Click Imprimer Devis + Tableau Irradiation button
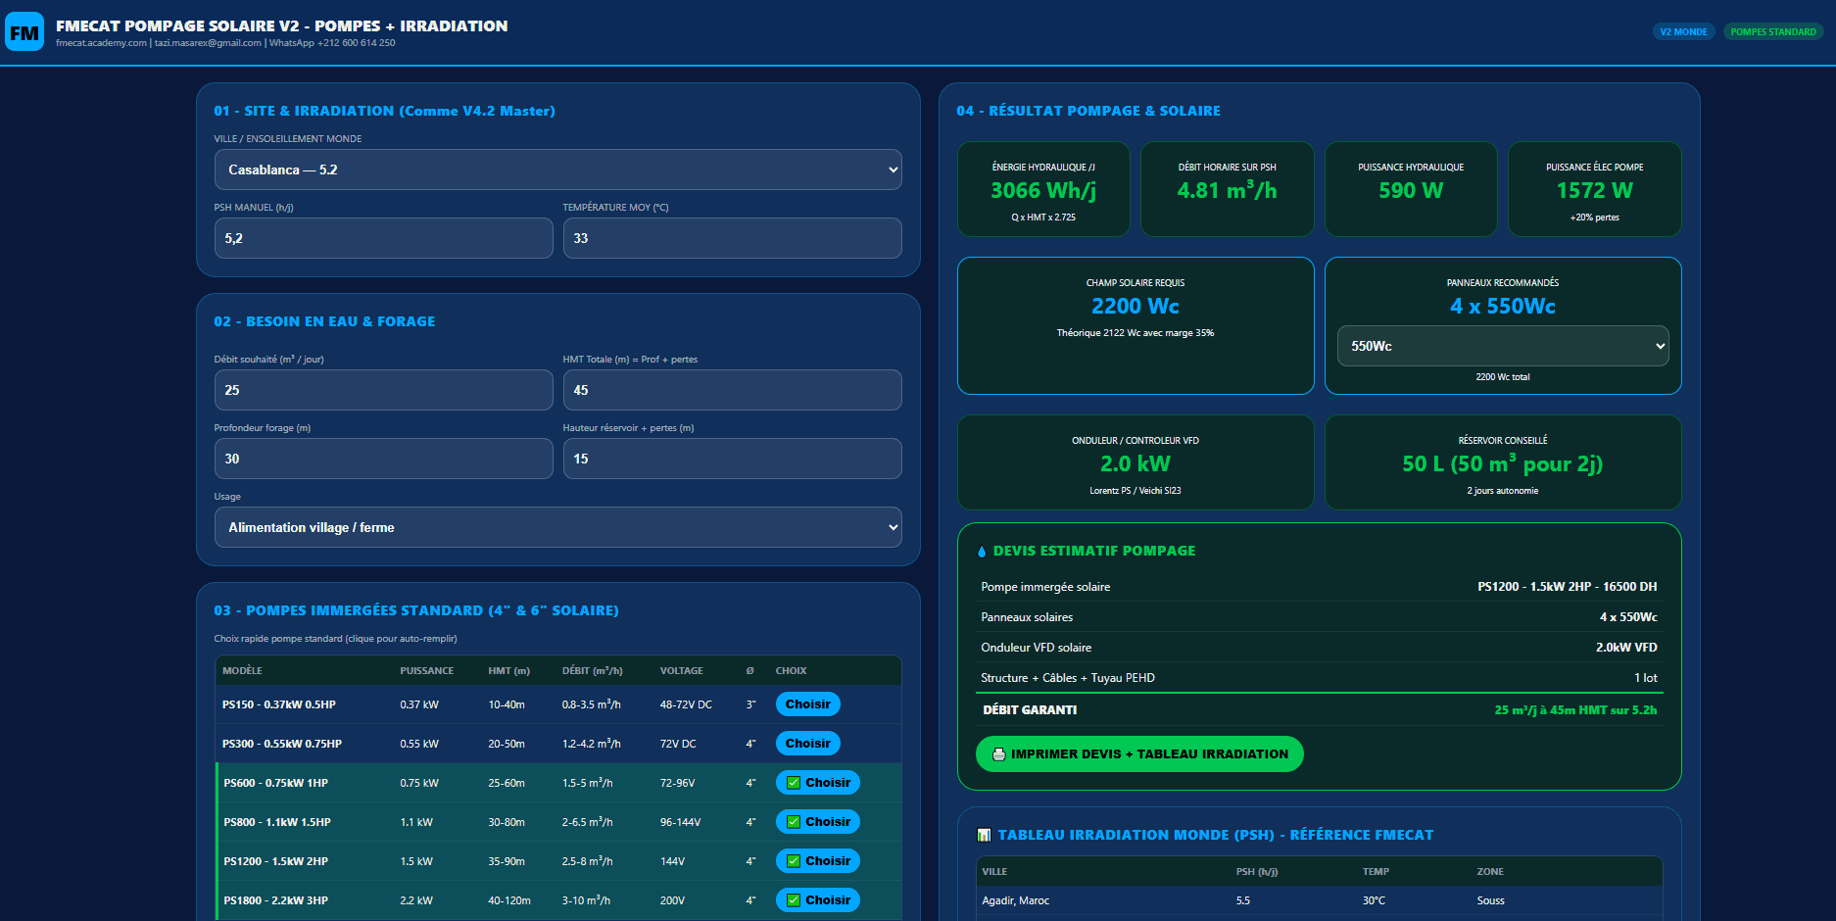This screenshot has width=1836, height=921. click(1139, 754)
